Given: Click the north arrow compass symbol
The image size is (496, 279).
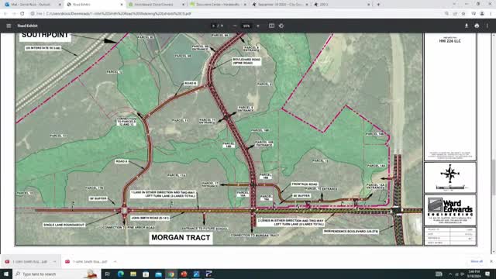Looking at the screenshot, I should 449,174.
